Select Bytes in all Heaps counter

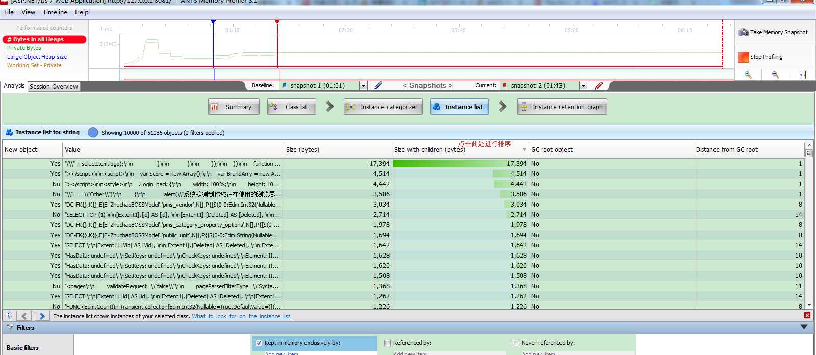tap(44, 39)
